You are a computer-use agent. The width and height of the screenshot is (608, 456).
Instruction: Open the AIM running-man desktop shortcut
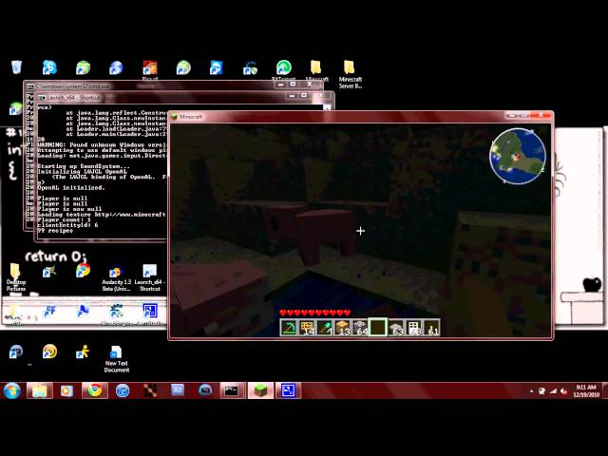(83, 351)
